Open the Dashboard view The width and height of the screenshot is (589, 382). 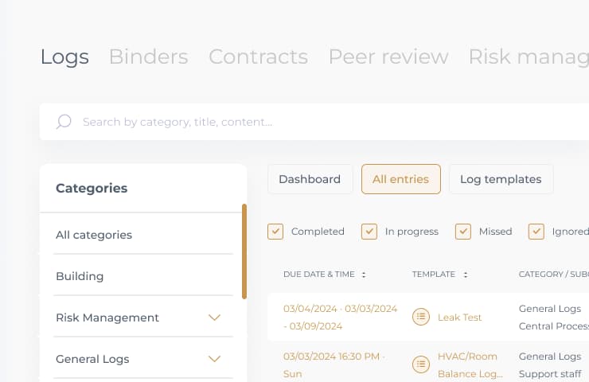[x=310, y=179]
